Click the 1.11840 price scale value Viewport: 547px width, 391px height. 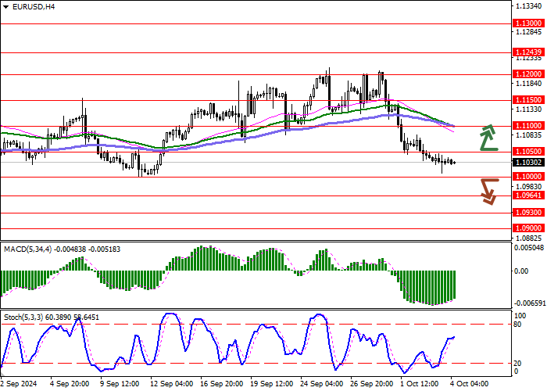(x=529, y=84)
